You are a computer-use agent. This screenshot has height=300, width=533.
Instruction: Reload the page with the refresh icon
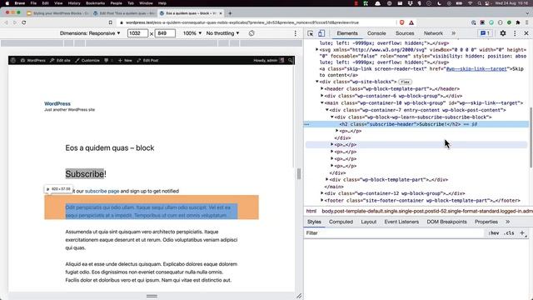point(24,22)
